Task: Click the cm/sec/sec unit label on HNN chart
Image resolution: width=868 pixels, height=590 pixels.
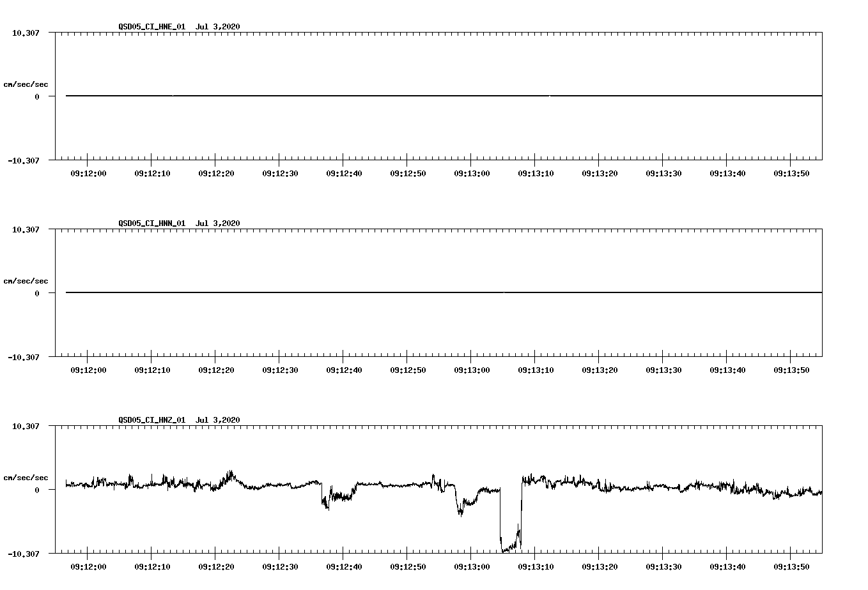Action: [x=26, y=281]
